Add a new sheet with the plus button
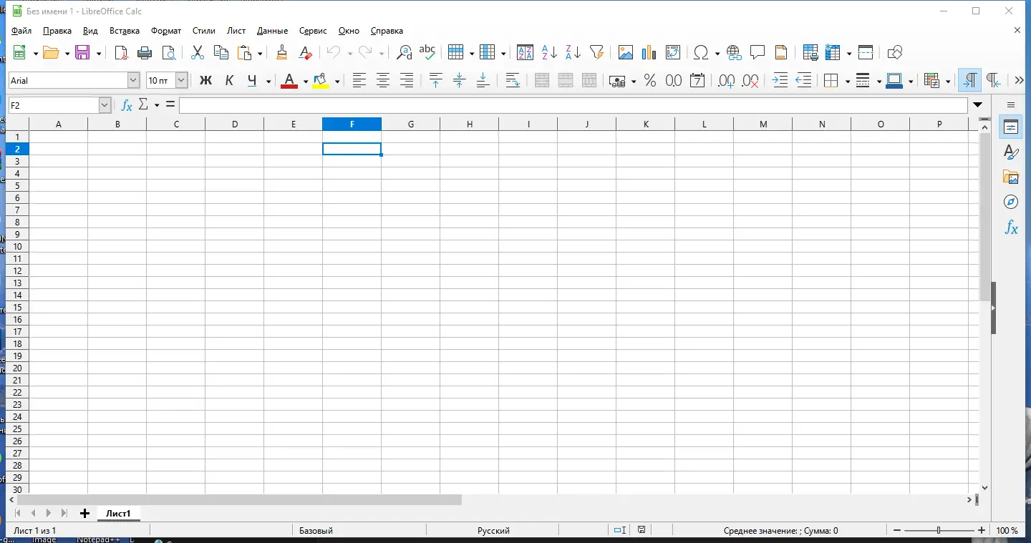 [84, 514]
